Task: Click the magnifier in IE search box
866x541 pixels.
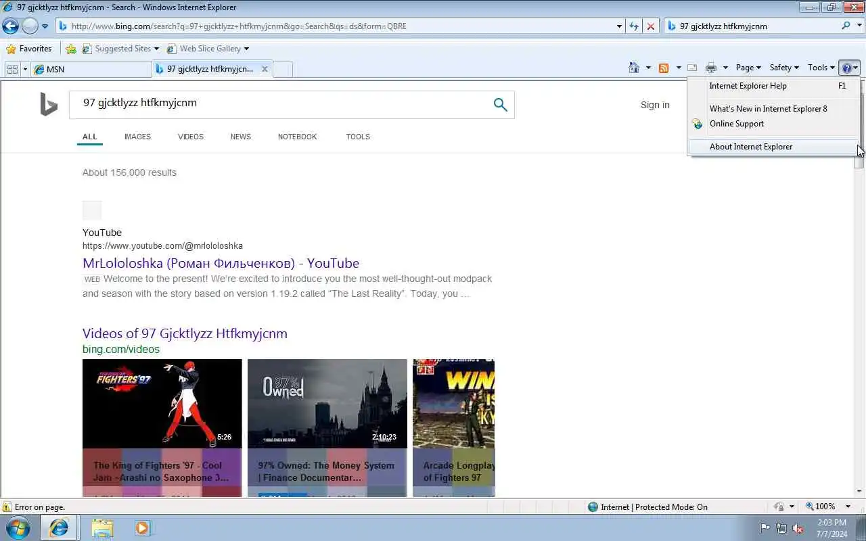Action: coord(846,26)
